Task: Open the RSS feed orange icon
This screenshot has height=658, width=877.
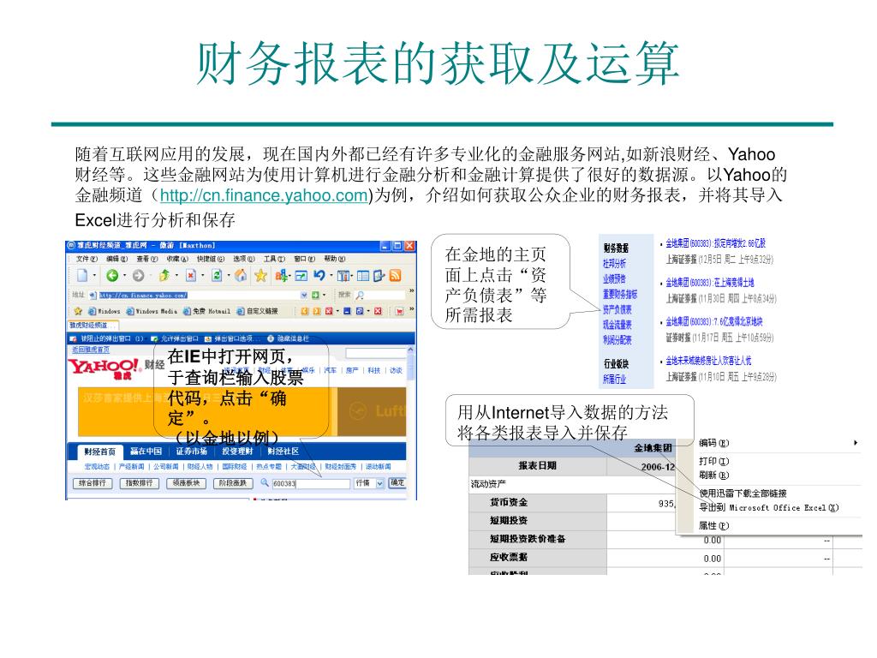Action: click(396, 275)
